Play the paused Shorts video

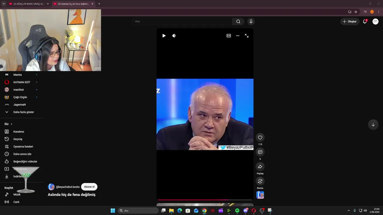click(x=164, y=36)
